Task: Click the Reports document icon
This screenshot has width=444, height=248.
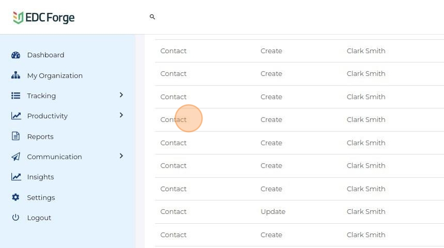Action: [16, 137]
